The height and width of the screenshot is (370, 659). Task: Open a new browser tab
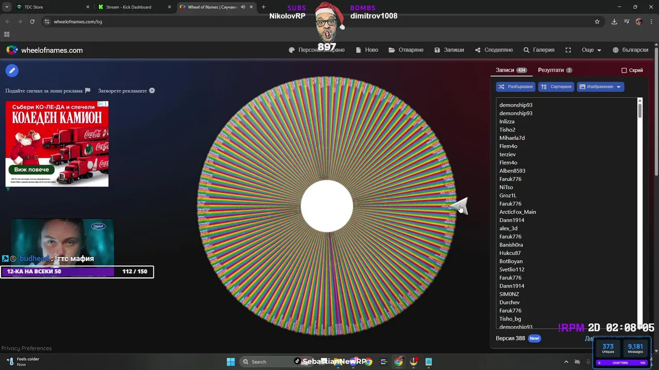pyautogui.click(x=264, y=7)
